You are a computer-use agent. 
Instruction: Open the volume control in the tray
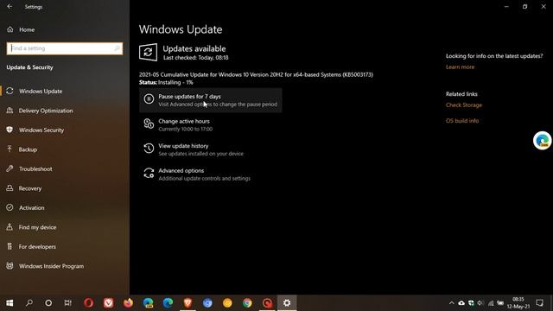pyautogui.click(x=480, y=302)
